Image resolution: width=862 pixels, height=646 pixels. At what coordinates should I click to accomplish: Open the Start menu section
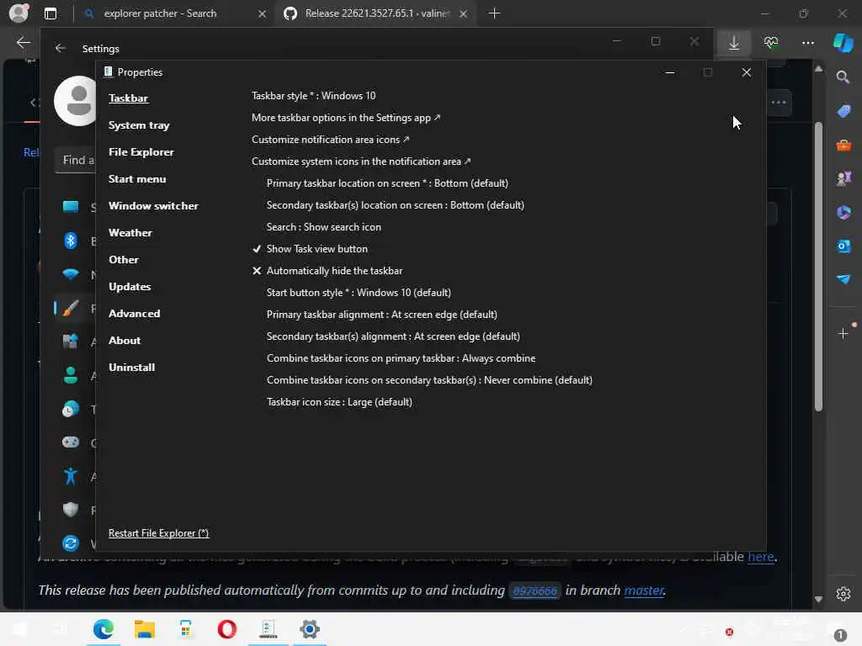[137, 179]
